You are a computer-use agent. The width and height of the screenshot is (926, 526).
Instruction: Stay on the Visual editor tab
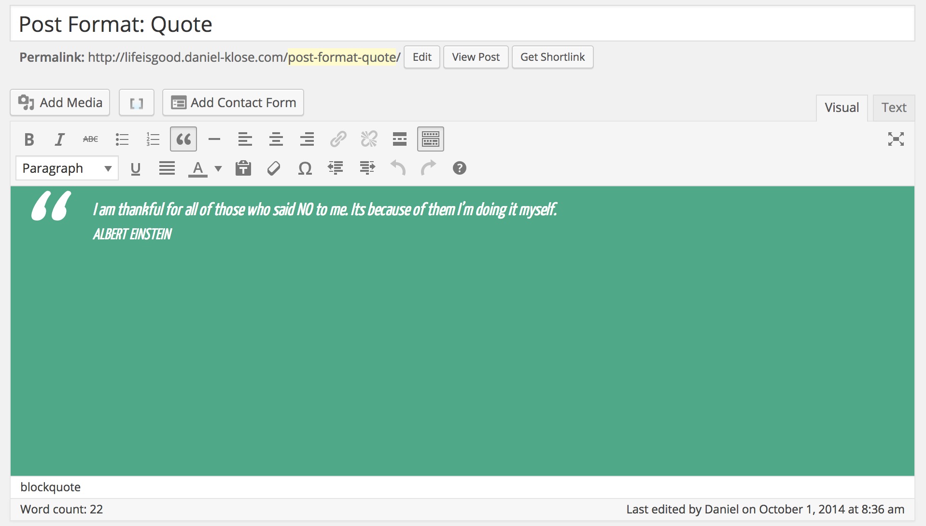(842, 107)
